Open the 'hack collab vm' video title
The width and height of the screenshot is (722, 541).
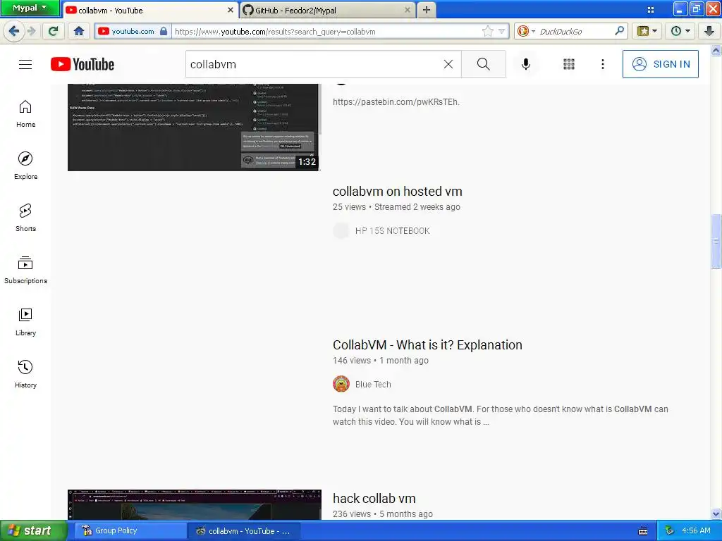click(374, 499)
